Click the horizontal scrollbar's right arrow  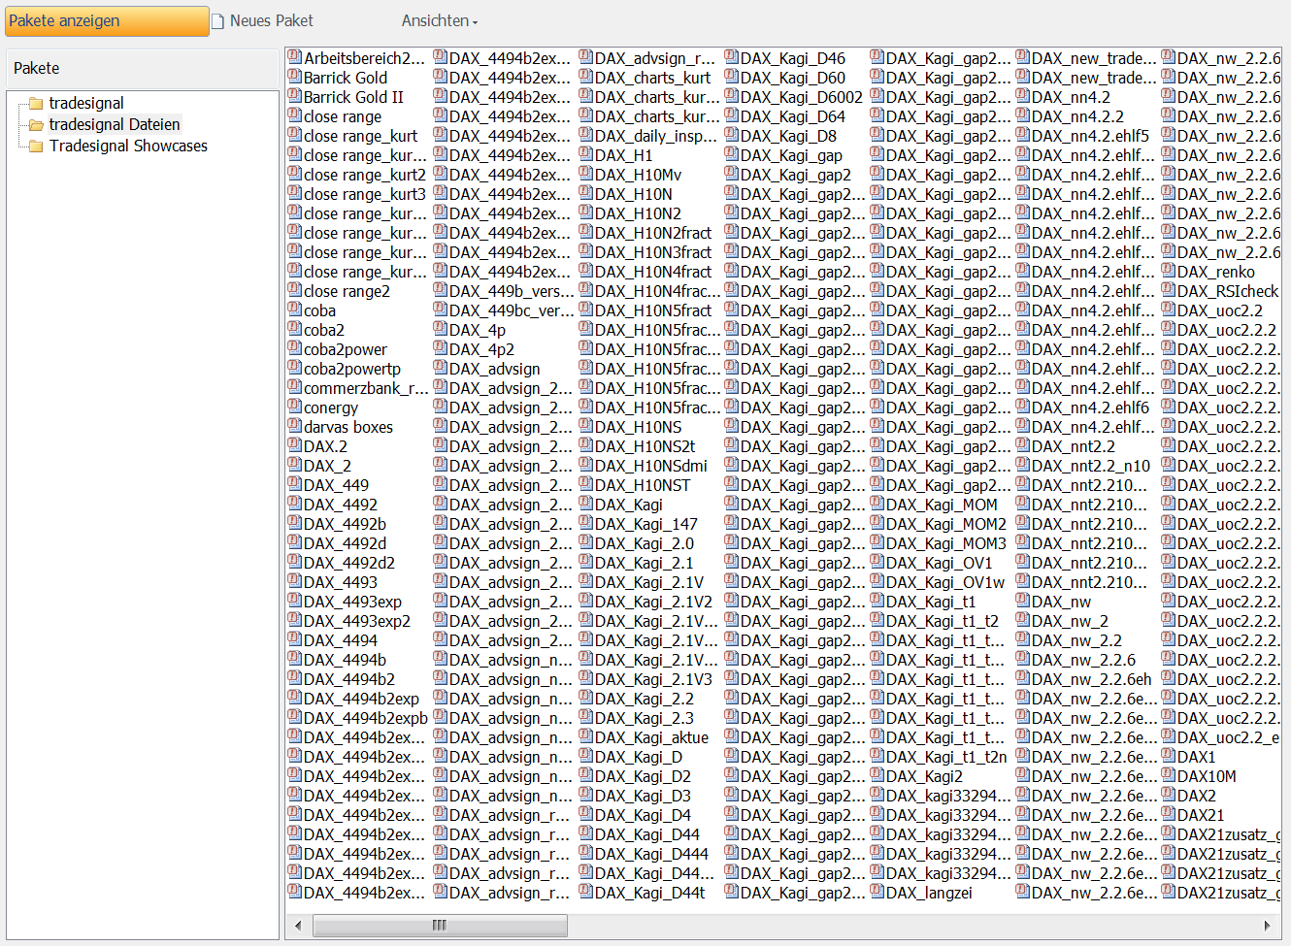1267,925
